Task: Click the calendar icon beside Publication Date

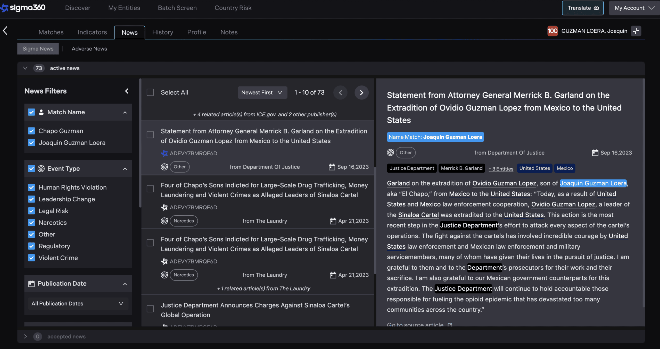Action: tap(31, 284)
